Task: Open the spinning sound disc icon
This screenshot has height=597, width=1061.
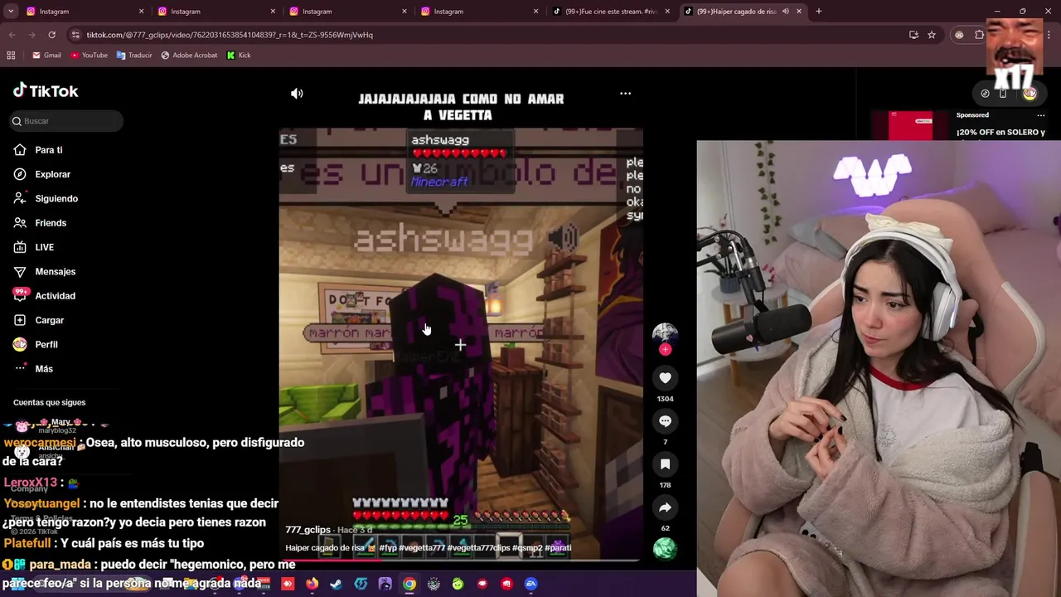Action: (665, 549)
